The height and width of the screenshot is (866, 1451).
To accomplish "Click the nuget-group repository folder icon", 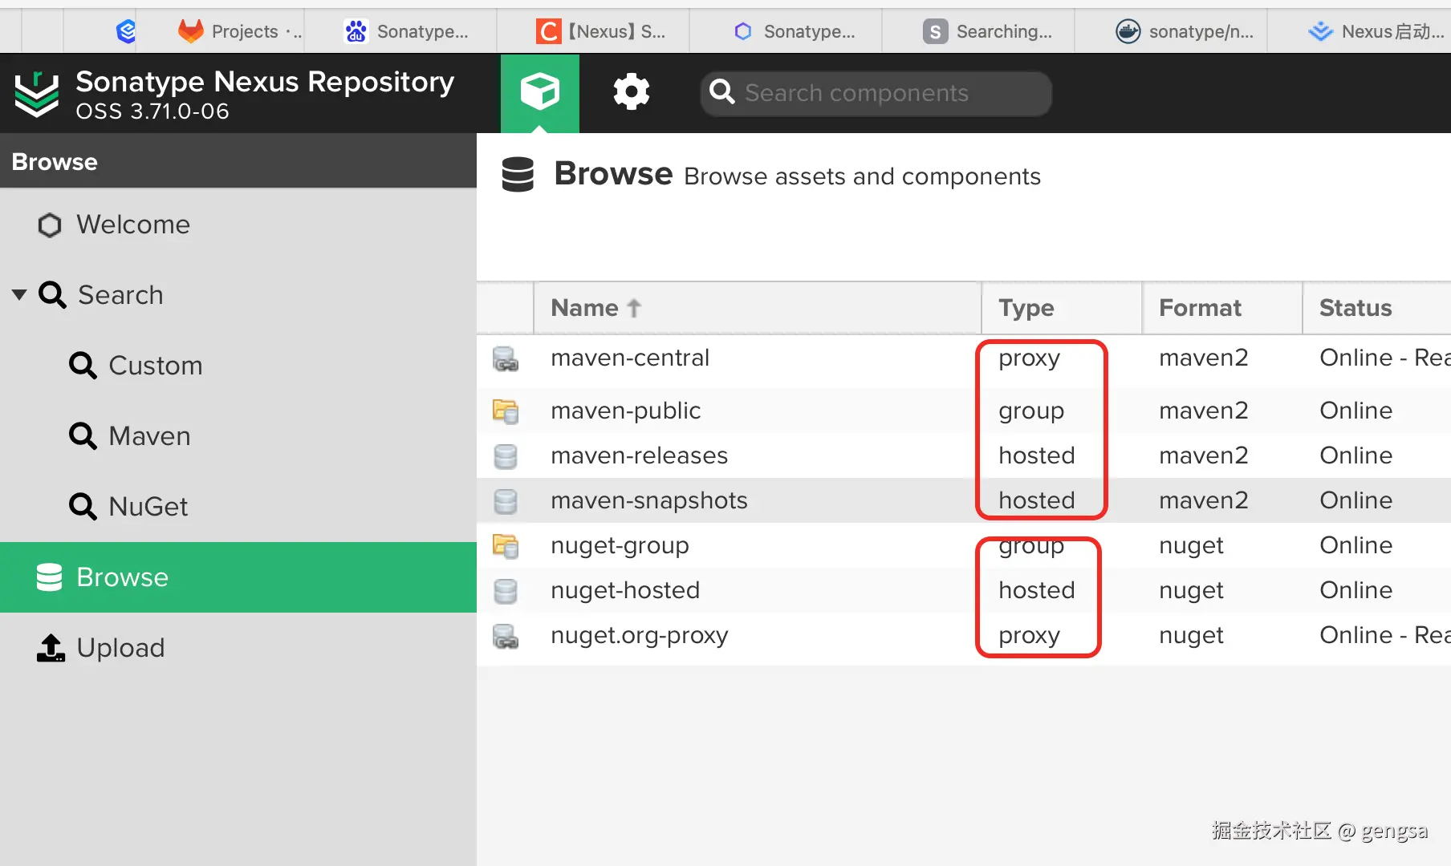I will click(x=506, y=546).
